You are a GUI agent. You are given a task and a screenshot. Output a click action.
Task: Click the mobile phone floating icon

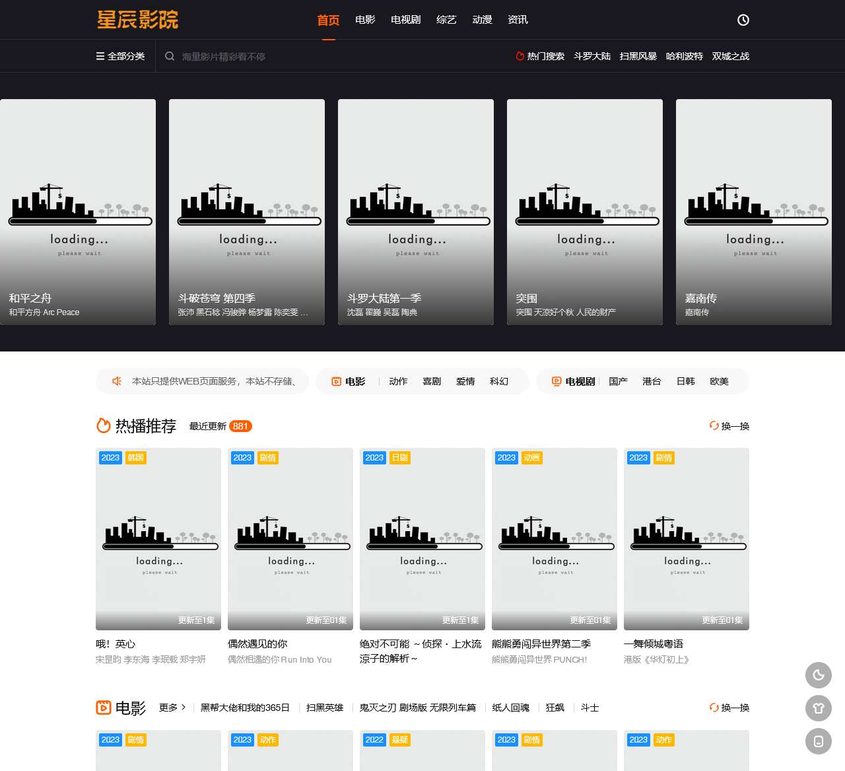(x=818, y=741)
